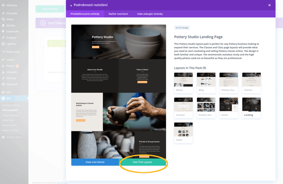Click the back arrow beside Podrobnosti rozložení
The height and width of the screenshot is (184, 283).
71,6
